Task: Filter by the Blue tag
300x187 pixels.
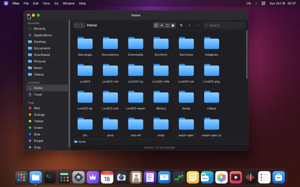Action: (47, 134)
